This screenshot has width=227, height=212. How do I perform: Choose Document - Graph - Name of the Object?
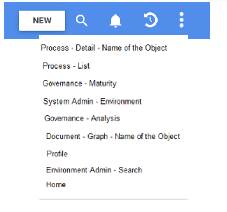point(113,136)
